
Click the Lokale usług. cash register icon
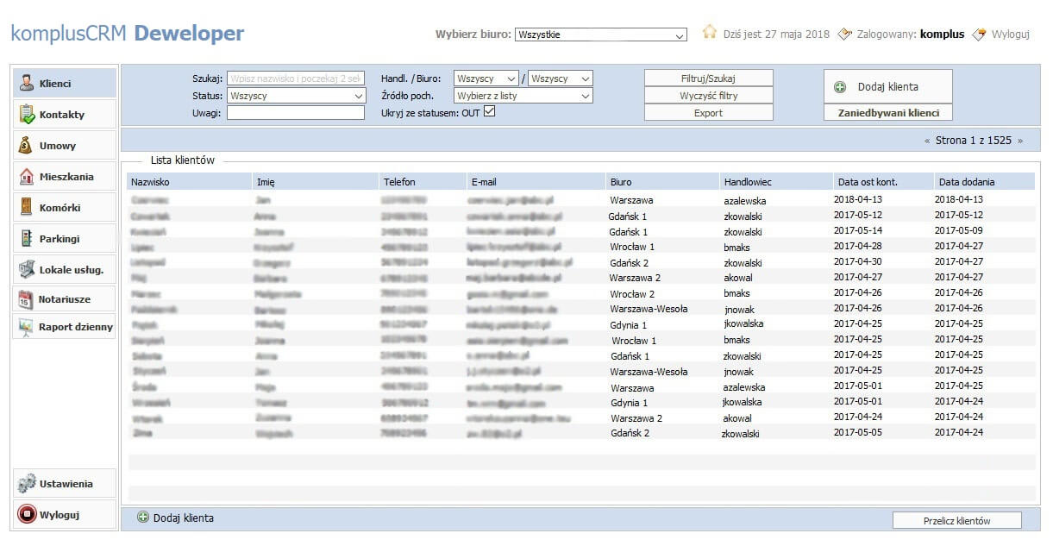[27, 269]
